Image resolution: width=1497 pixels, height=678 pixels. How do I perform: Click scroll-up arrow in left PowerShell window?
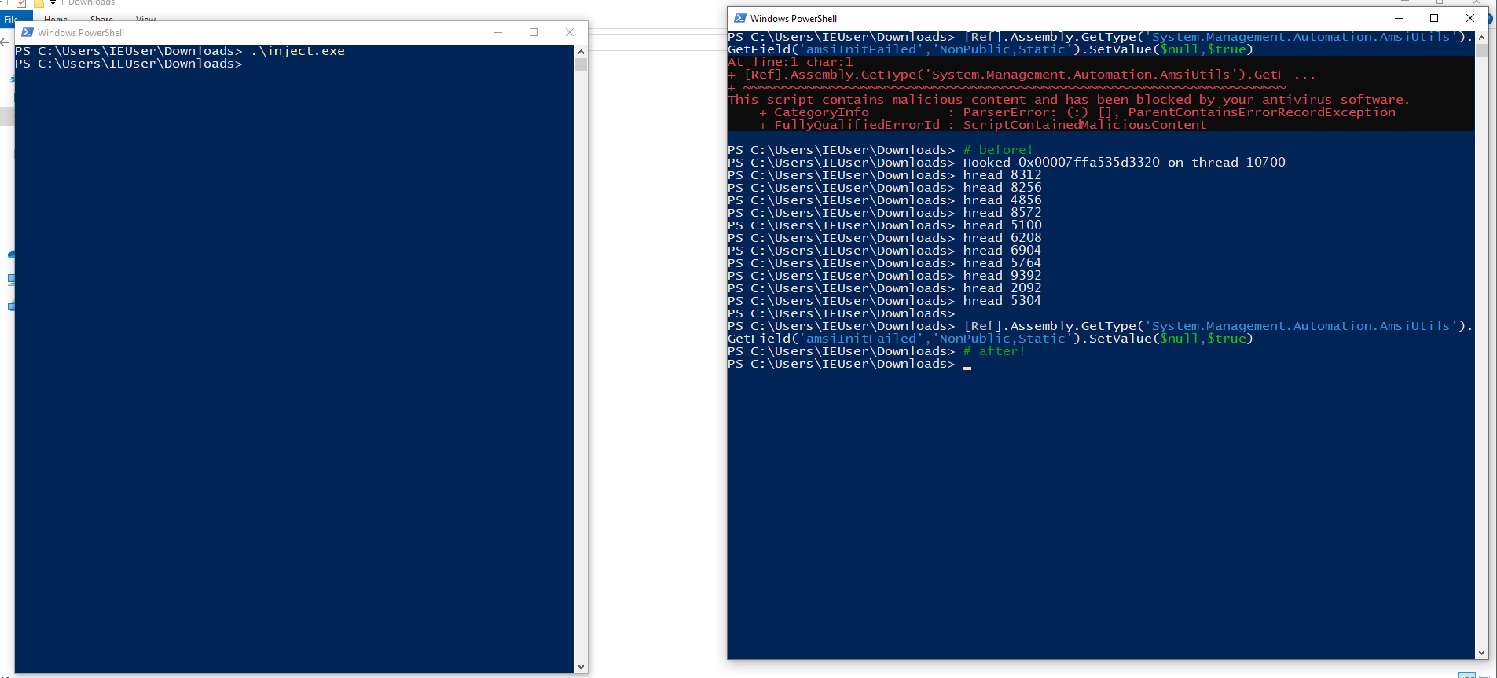tap(581, 51)
